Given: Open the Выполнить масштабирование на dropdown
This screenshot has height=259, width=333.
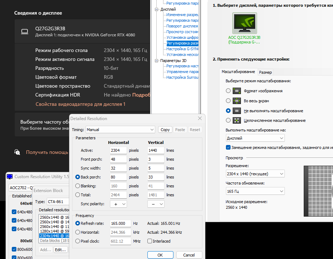Looking at the screenshot, I should click(x=255, y=138).
